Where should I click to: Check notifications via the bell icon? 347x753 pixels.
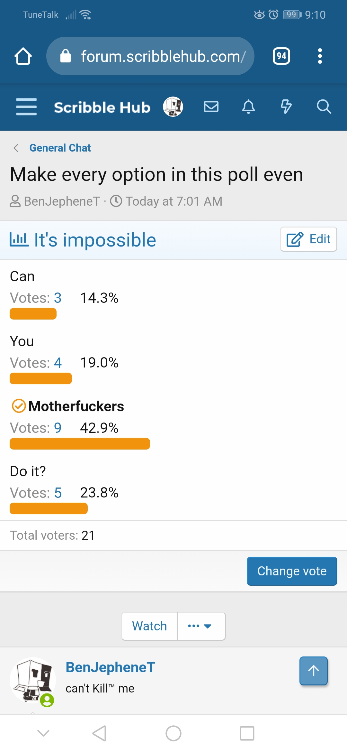point(249,107)
